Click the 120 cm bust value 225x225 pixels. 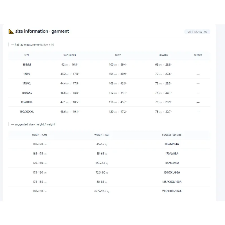[113, 112]
